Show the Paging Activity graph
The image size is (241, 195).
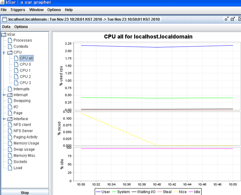click(x=25, y=137)
